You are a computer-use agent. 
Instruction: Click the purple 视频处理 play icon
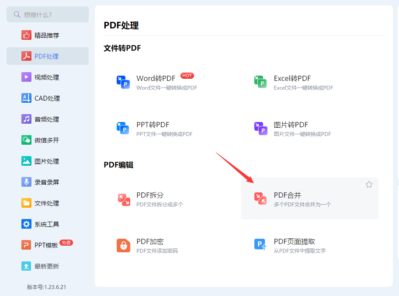[x=26, y=77]
